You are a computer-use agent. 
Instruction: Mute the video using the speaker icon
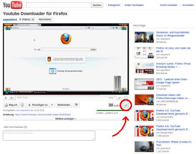(12, 98)
